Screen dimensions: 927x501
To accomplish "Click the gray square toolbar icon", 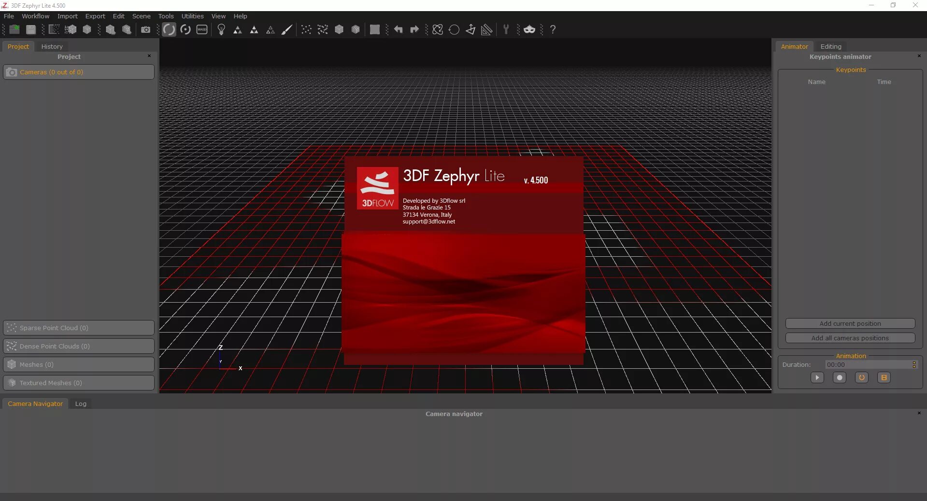I will click(x=375, y=29).
